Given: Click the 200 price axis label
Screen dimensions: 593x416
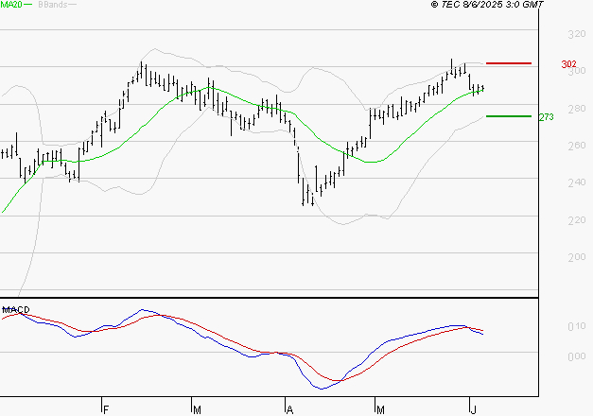Looking at the screenshot, I should pyautogui.click(x=577, y=257).
